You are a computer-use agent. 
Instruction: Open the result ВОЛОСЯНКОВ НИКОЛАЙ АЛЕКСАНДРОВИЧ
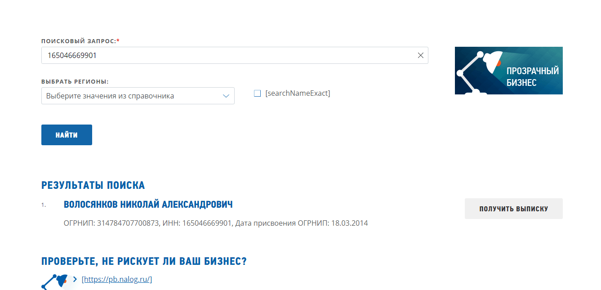click(148, 205)
